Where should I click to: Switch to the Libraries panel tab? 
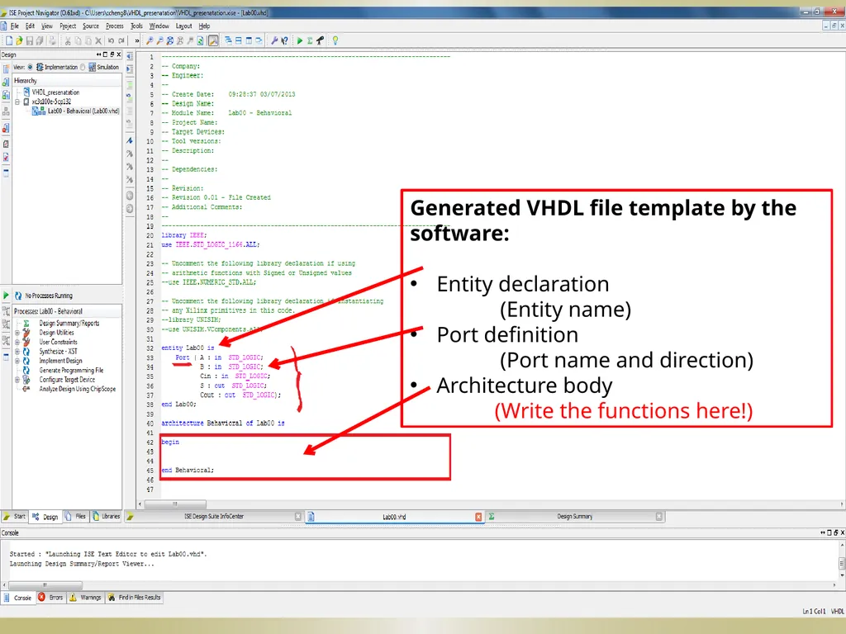107,517
